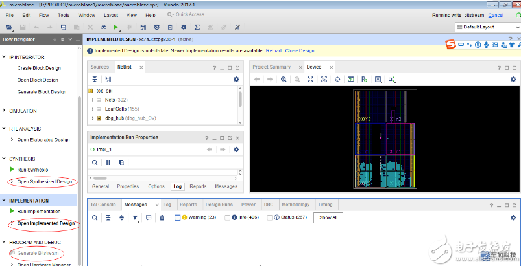The height and width of the screenshot is (266, 521).
Task: Search in Implementation Run Properties panel
Action: (x=95, y=162)
